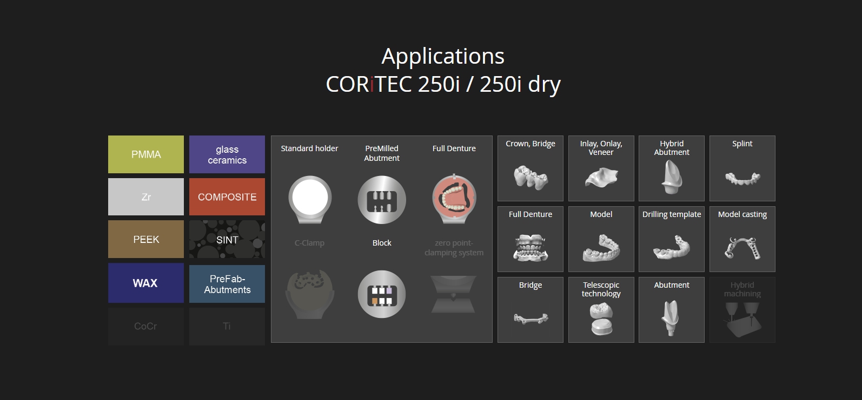Click the zero point-clamping system label

click(454, 248)
